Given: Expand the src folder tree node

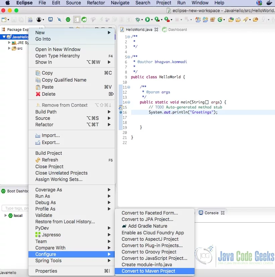Looking at the screenshot, I should pyautogui.click(x=9, y=48).
